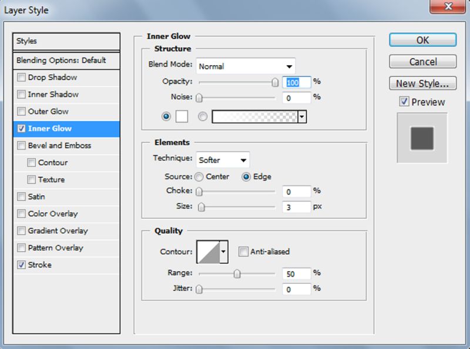Tick the Color Overlay checkbox
Image resolution: width=470 pixels, height=349 pixels.
tap(21, 214)
